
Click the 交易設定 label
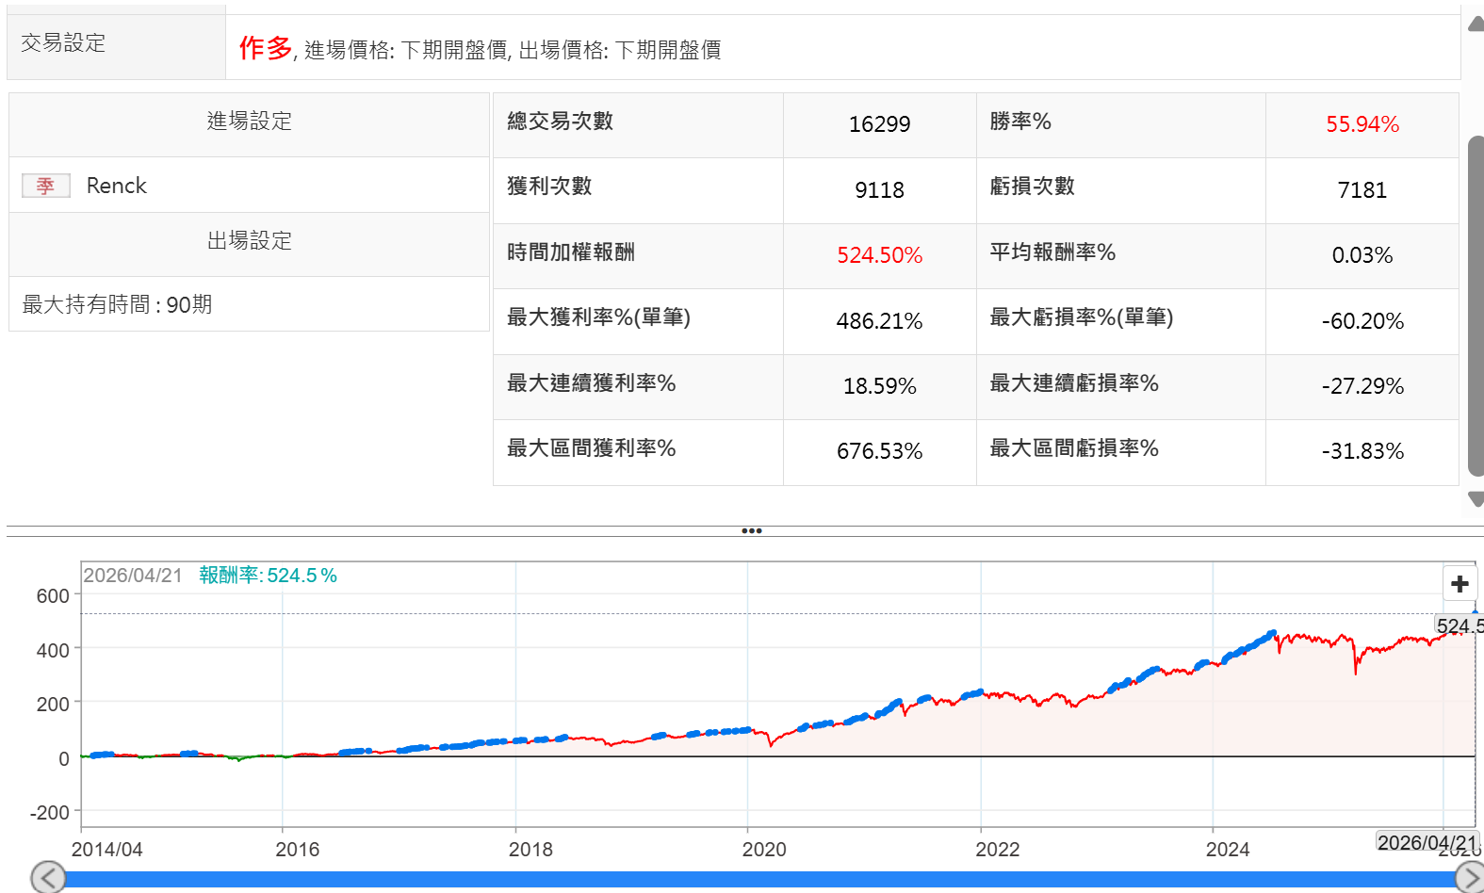click(63, 43)
